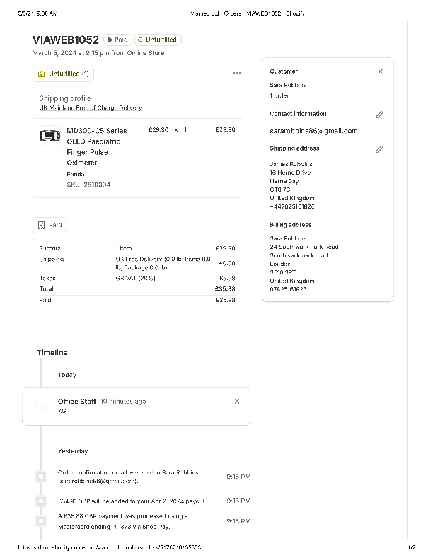Dismiss the Office Staff comment
The width and height of the screenshot is (433, 560).
coord(237,401)
